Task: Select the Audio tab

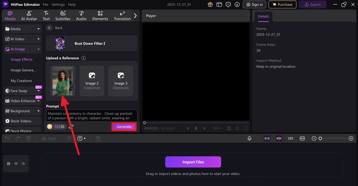Action: [81, 16]
